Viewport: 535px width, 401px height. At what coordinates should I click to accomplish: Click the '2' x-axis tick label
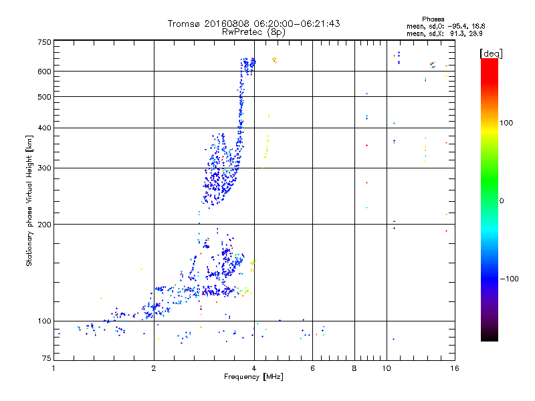(154, 368)
